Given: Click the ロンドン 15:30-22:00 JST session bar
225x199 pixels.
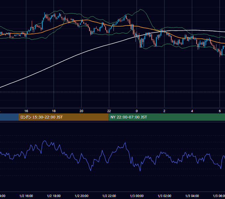Looking at the screenshot, I should (64, 117).
